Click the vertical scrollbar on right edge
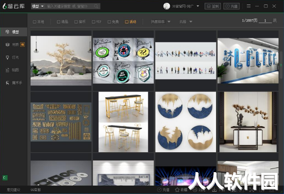This screenshot has width=284, height=194. [x=281, y=65]
